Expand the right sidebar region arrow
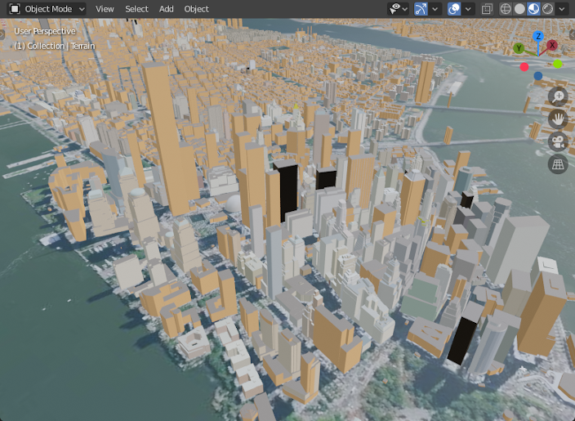Image resolution: width=575 pixels, height=421 pixels. [573, 34]
